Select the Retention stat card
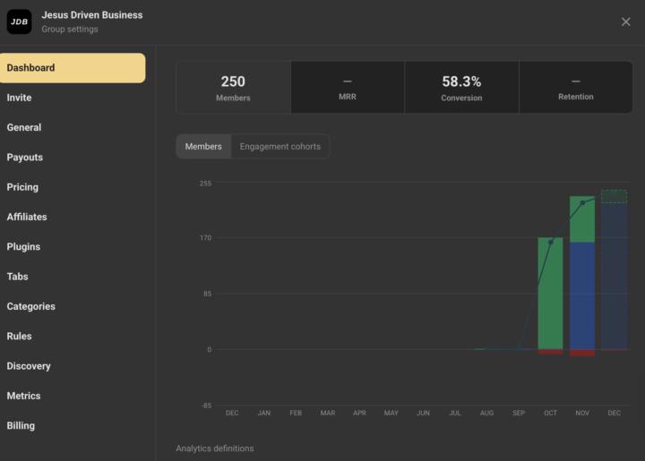 (x=575, y=88)
